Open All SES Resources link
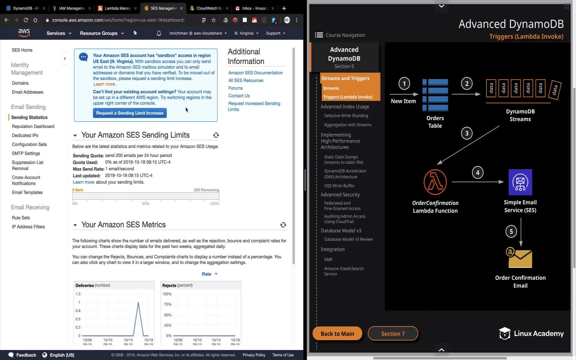576x360 pixels. click(246, 80)
